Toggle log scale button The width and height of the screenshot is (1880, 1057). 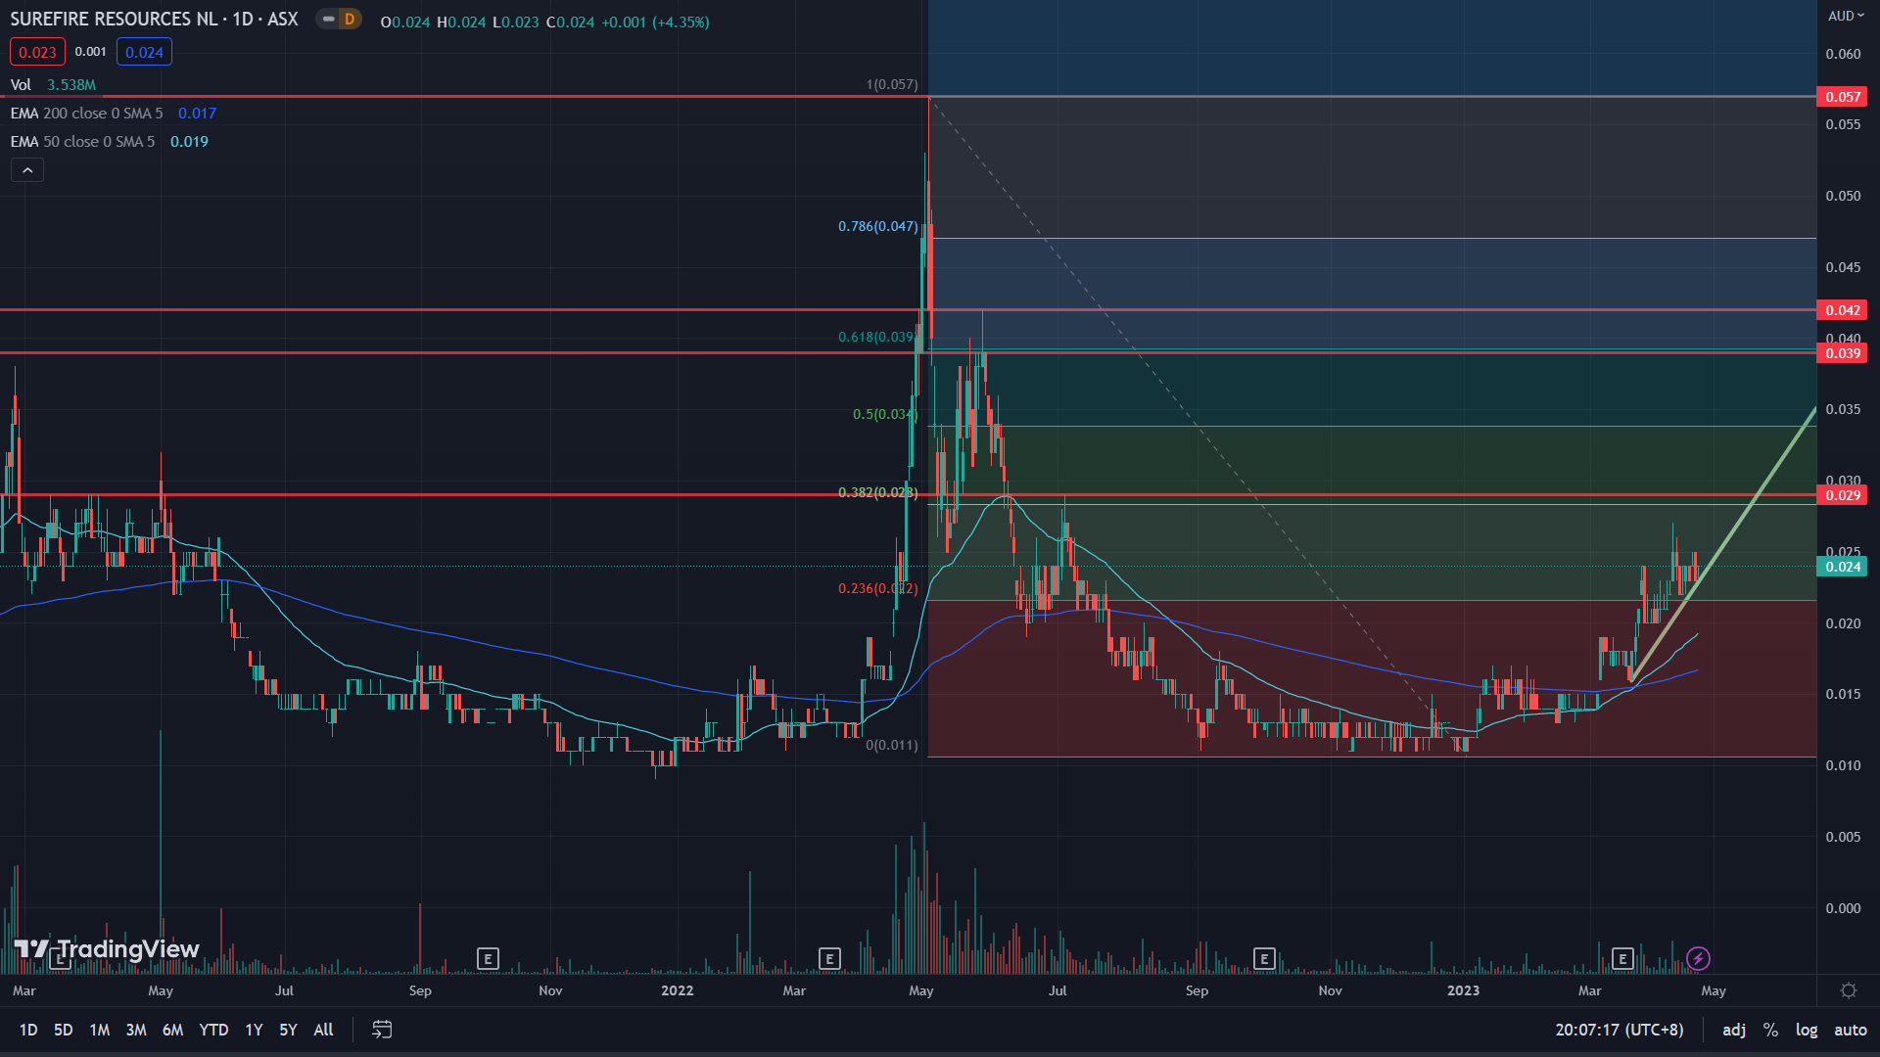(1807, 1030)
